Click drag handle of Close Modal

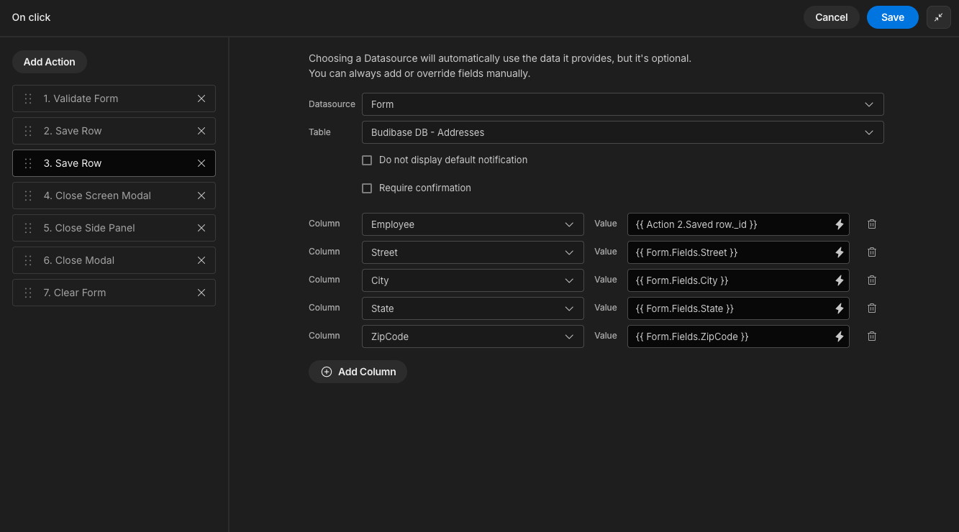(x=28, y=260)
